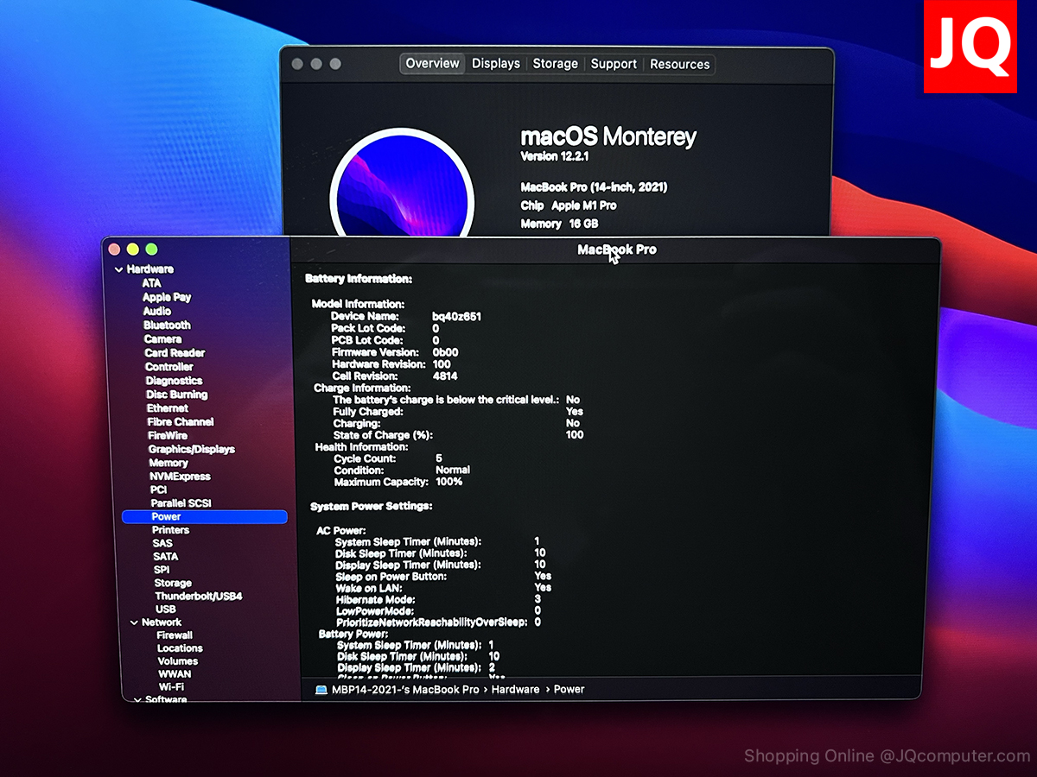Click the Firmware Version value 0b00

coord(445,352)
